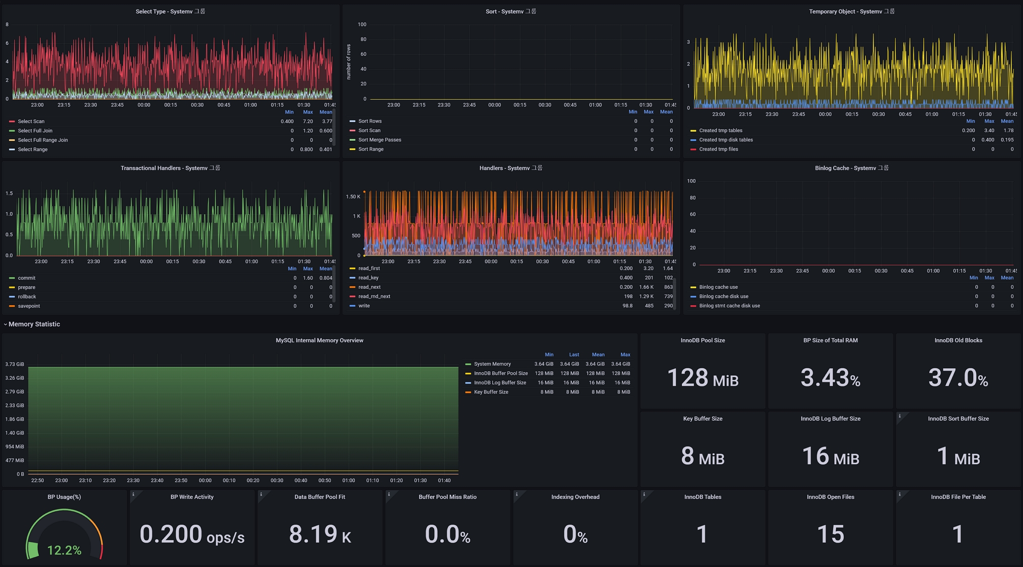This screenshot has height=567, width=1023.
Task: Click info icon on InnoDB Tables panel
Action: tap(644, 494)
